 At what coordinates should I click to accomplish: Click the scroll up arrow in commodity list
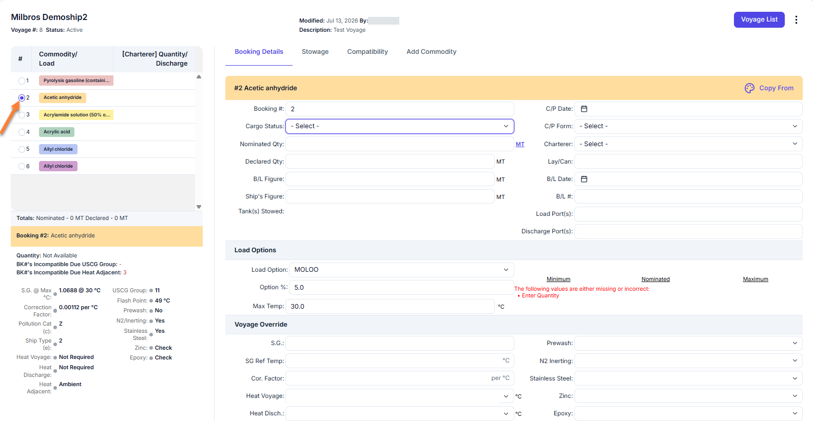[199, 77]
